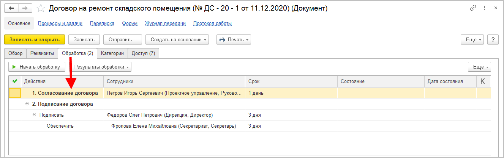Screen dimensions: 504x158
Task: Copy link using the chain icon
Action: [x=473, y=8]
